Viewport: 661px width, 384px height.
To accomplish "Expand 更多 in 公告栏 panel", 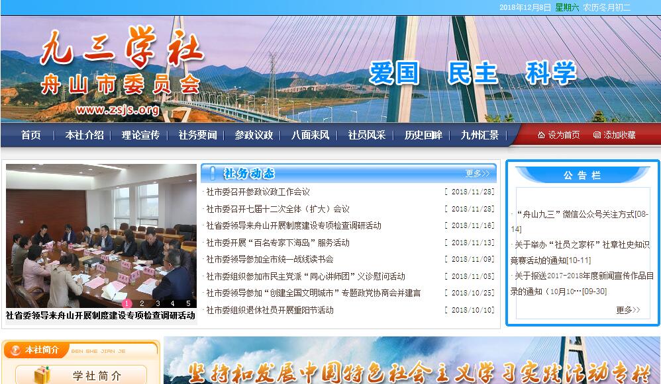I will (x=627, y=309).
